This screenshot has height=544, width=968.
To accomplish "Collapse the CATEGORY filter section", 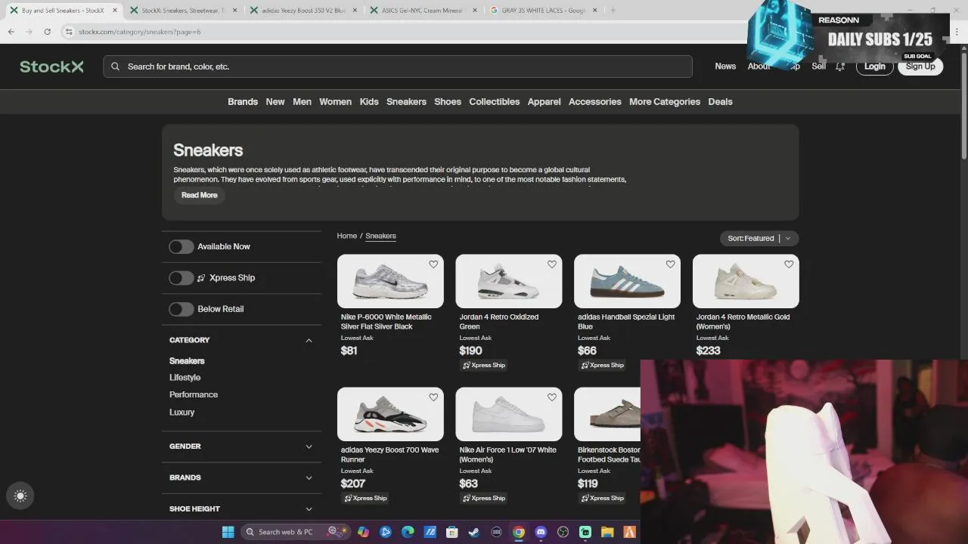I will (x=309, y=340).
